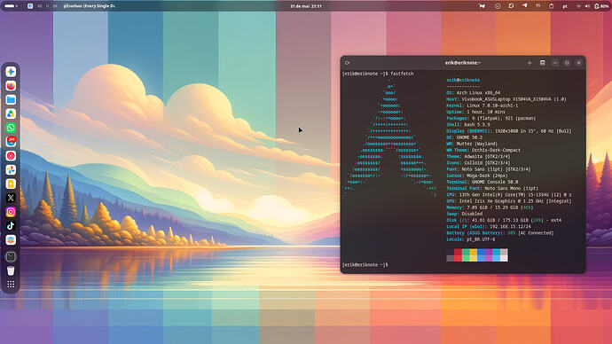Open the red circular music app in the dock
This screenshot has width=612, height=344.
coord(11,156)
